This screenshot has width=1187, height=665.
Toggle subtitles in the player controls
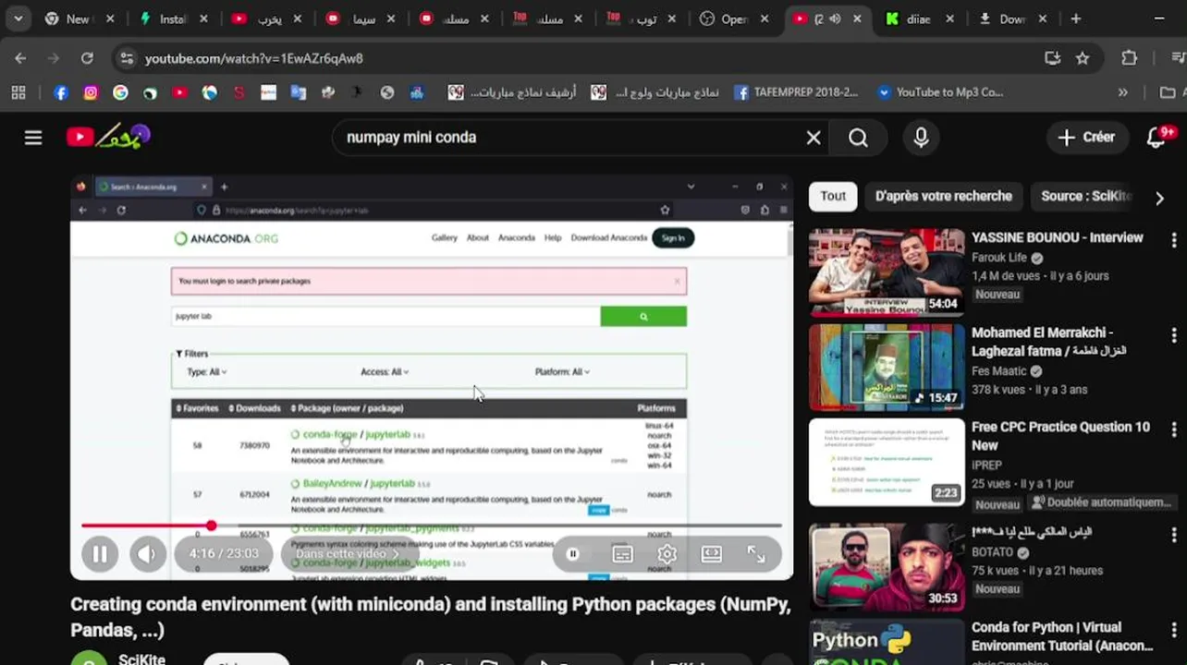(x=623, y=554)
